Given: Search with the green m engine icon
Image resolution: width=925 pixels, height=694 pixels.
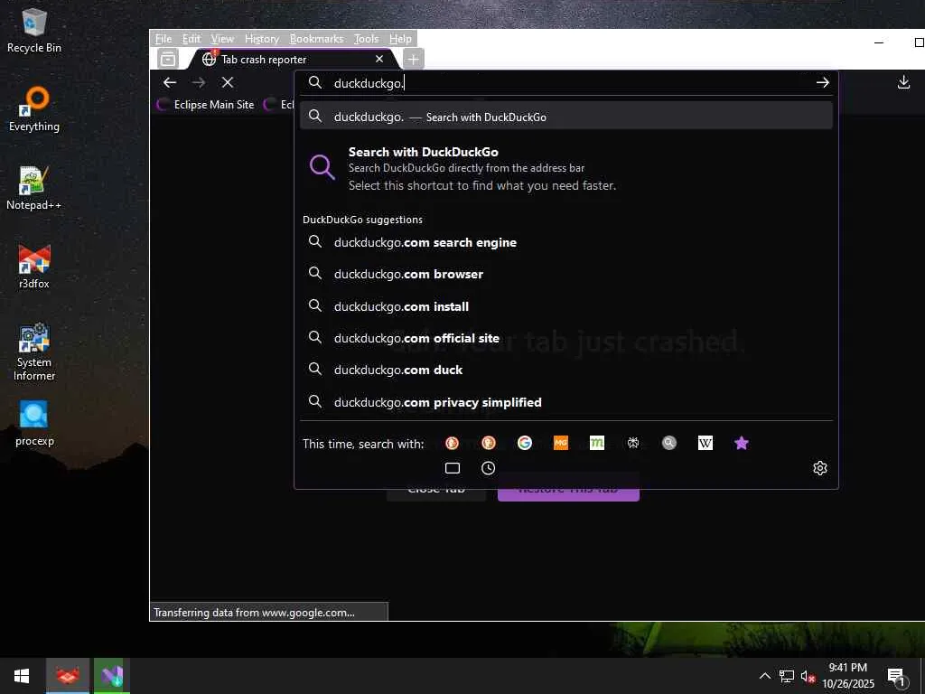Looking at the screenshot, I should tap(597, 443).
